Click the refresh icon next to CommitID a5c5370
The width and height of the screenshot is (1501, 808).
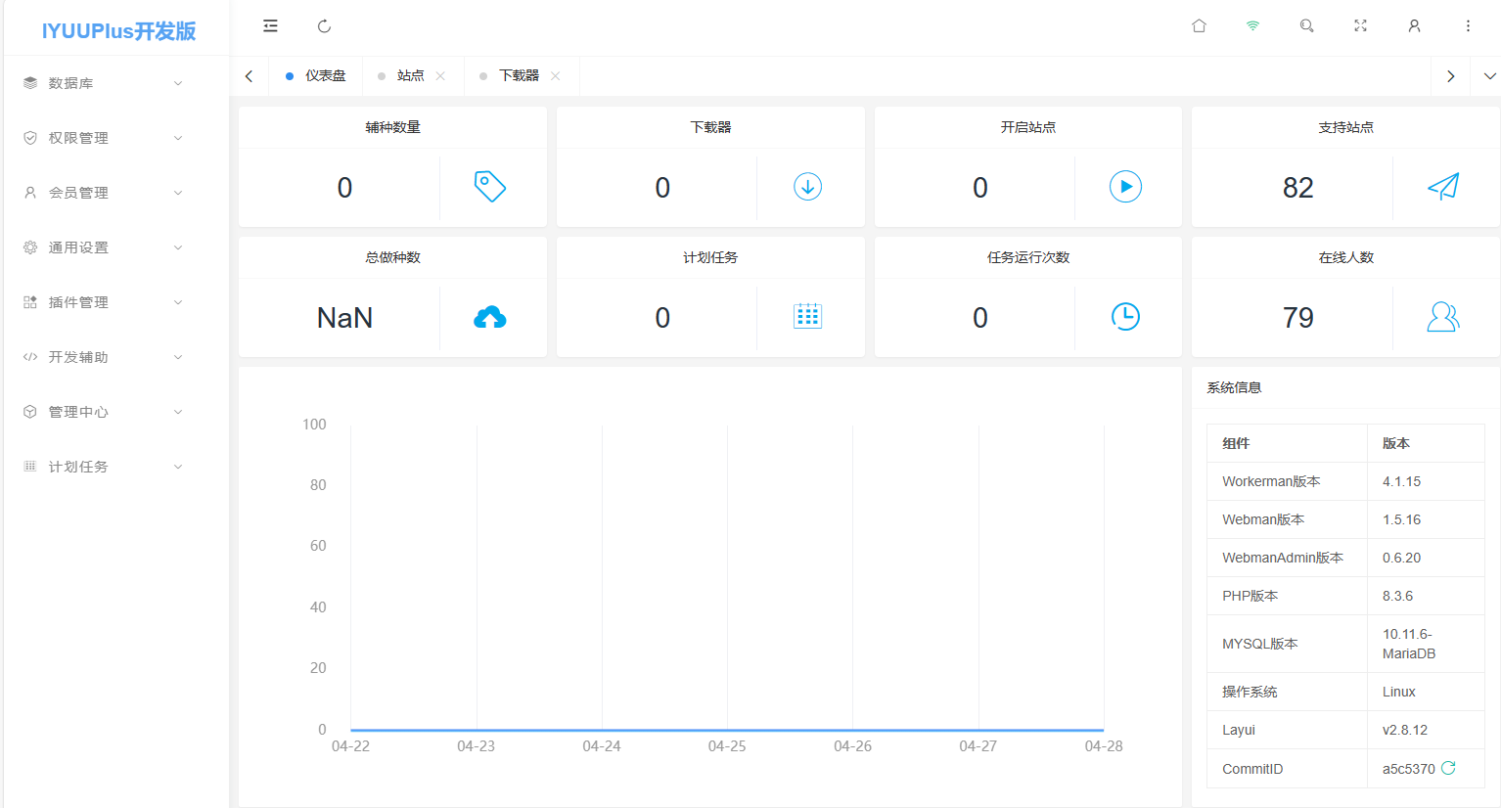1448,768
